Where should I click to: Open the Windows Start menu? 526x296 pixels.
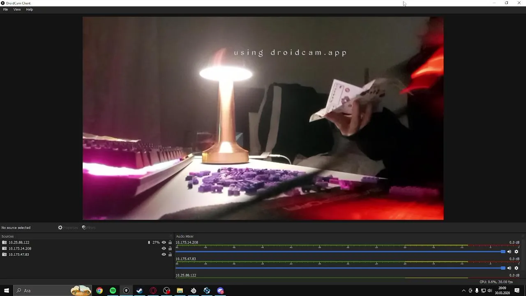pyautogui.click(x=7, y=291)
